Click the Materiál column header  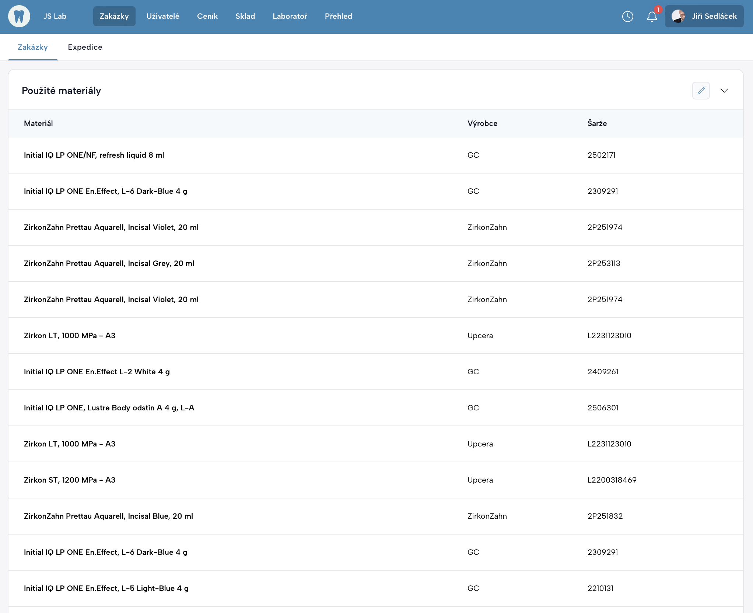pos(38,123)
